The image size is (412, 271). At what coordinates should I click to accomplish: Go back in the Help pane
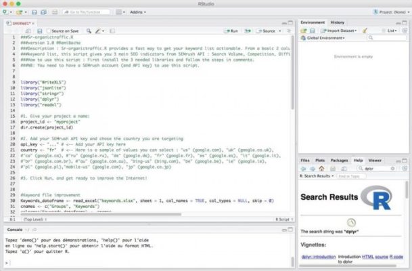(304, 169)
